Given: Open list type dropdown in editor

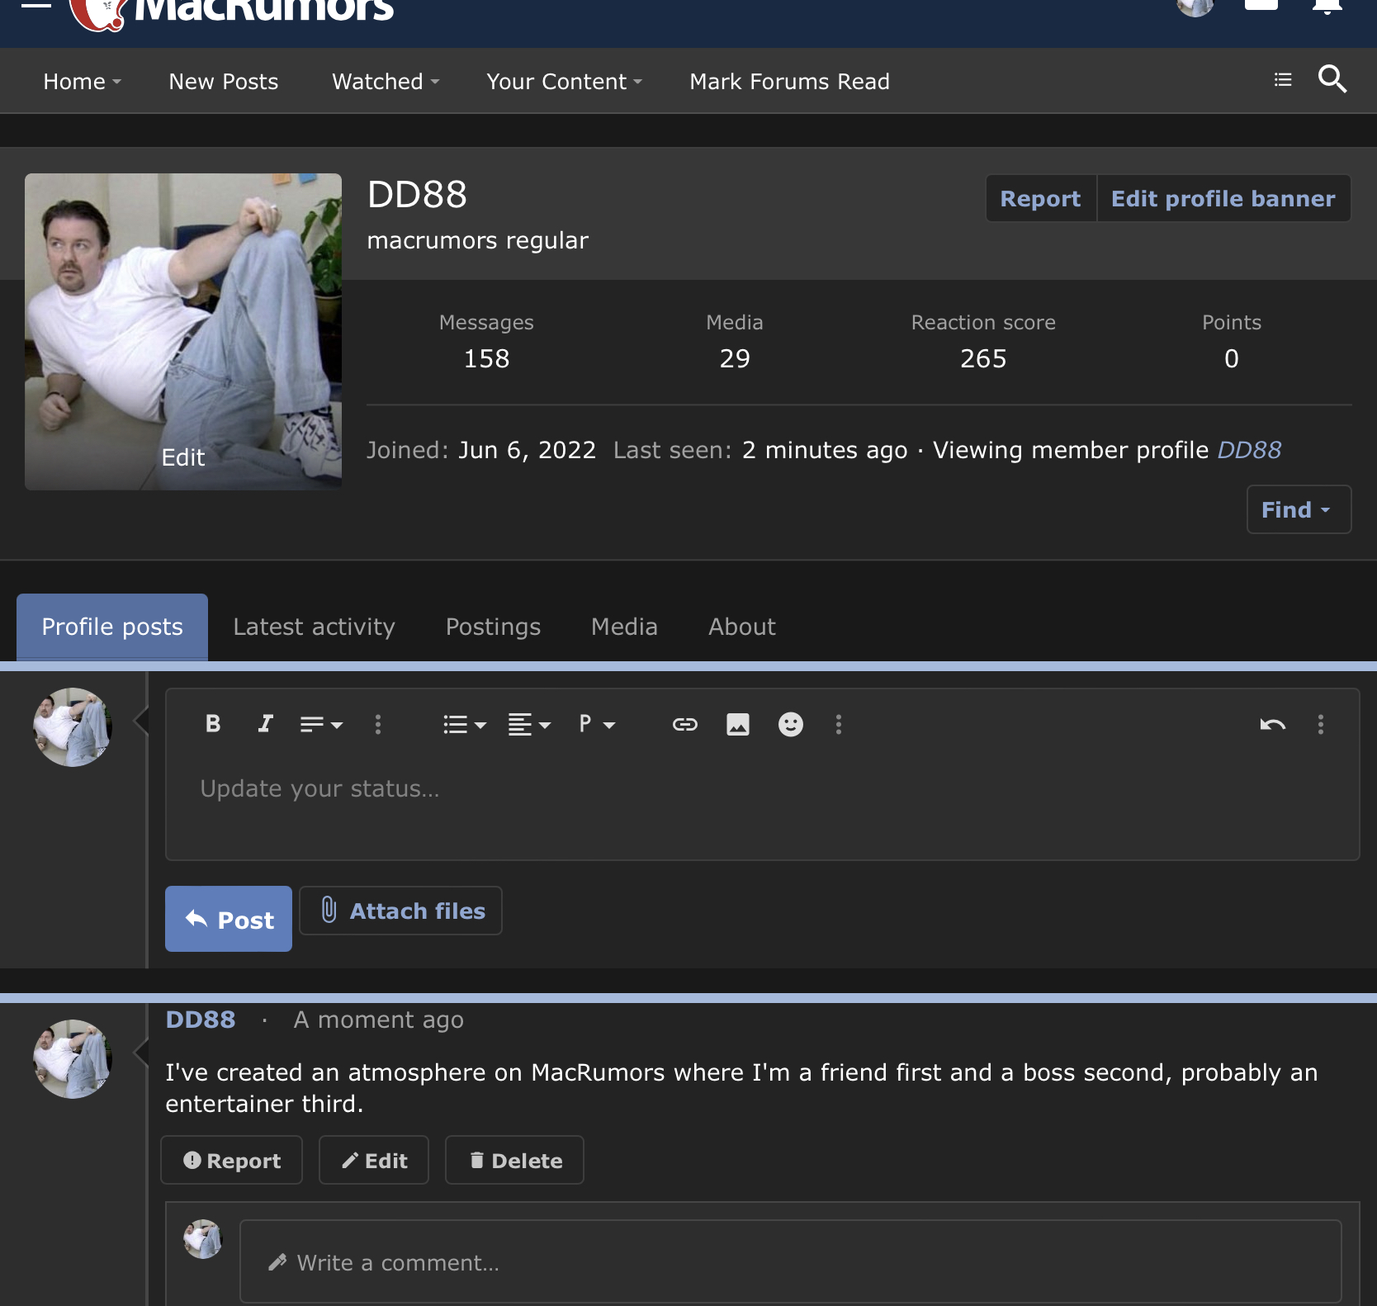Looking at the screenshot, I should (x=465, y=724).
